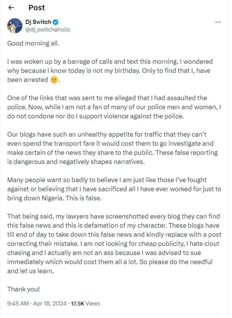The width and height of the screenshot is (232, 318).
Task: Click the back arrow beside Post
Action: pos(11,8)
